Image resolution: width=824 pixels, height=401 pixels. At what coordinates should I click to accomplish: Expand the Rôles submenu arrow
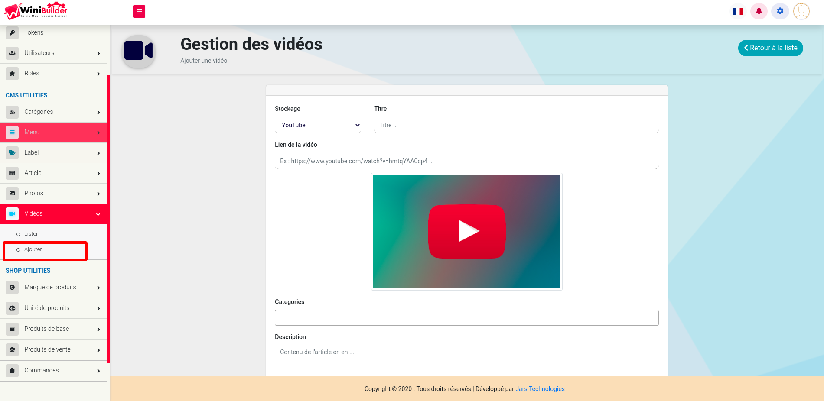[98, 74]
